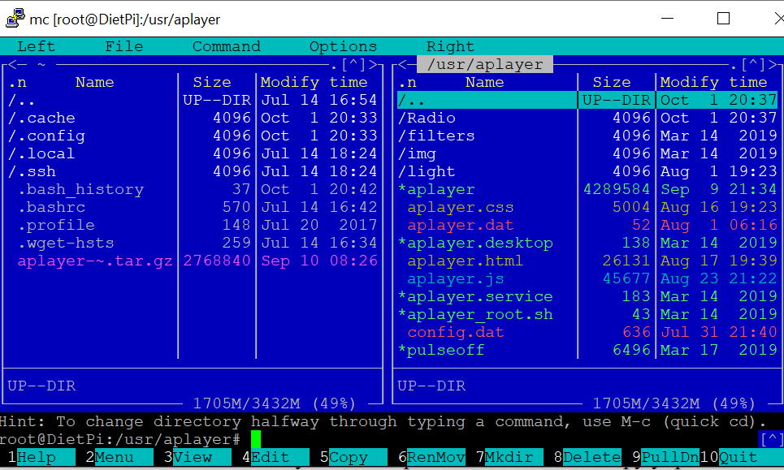Select aplayer.html in the right panel
Screen dimensions: 784x470
(465, 261)
